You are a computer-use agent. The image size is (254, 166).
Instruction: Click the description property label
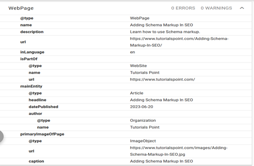pos(32,32)
